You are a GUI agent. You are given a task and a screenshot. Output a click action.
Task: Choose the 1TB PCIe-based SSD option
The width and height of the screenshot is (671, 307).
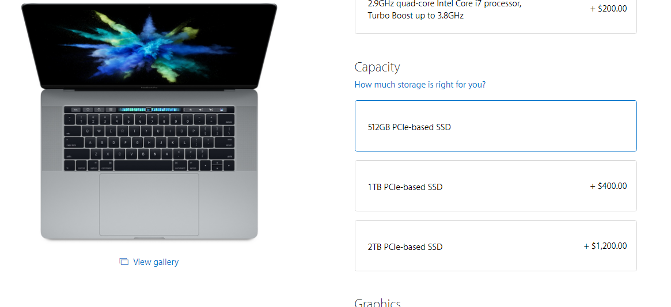click(495, 186)
